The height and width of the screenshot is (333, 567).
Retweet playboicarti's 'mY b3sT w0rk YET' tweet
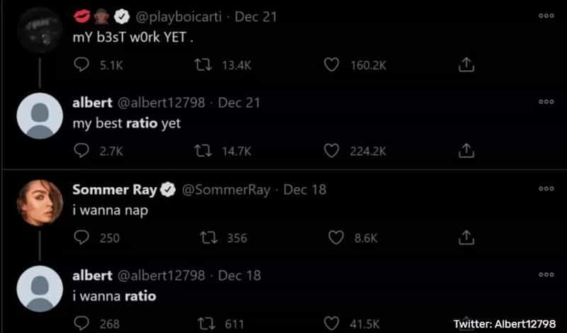tap(203, 65)
